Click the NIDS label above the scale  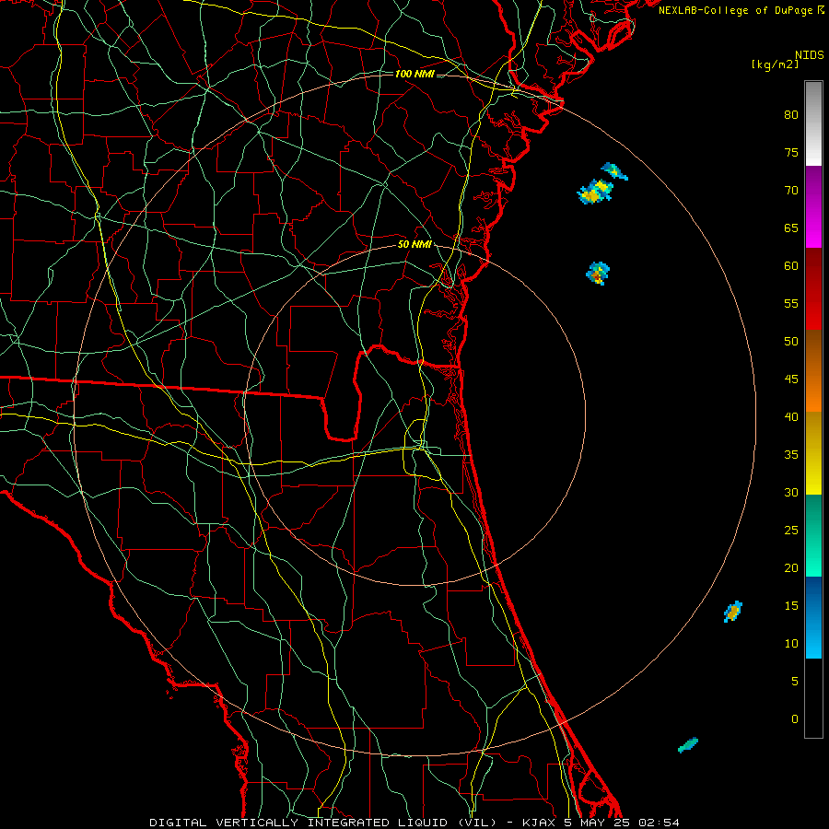point(809,55)
